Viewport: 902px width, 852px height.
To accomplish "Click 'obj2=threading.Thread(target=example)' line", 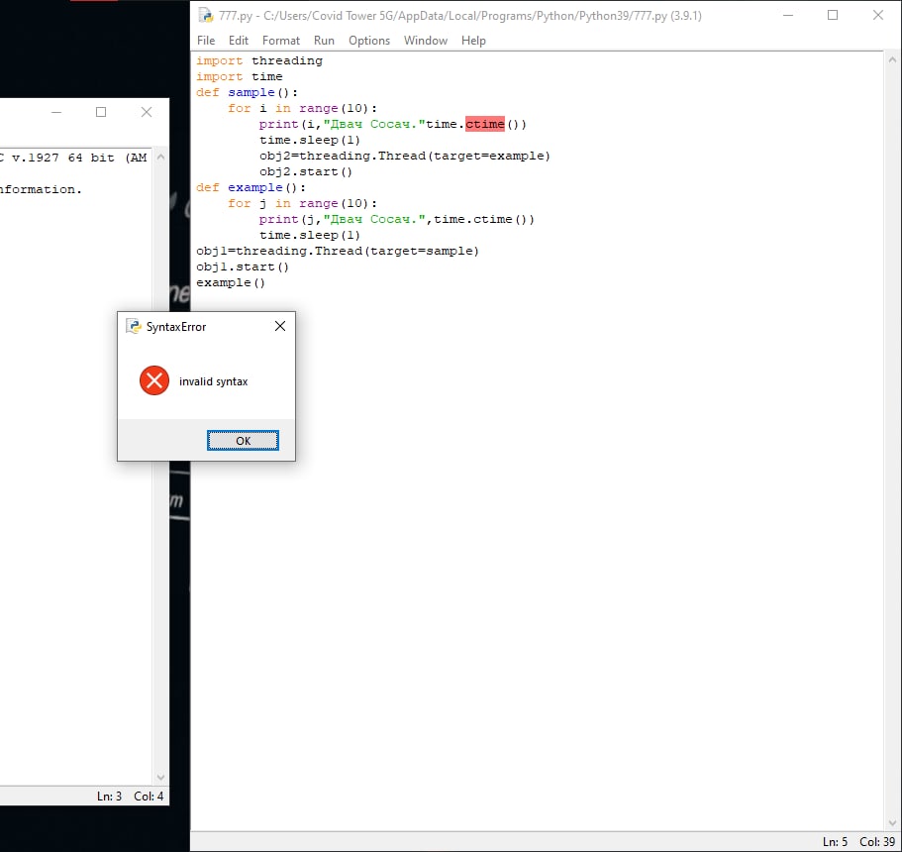I will [x=405, y=156].
